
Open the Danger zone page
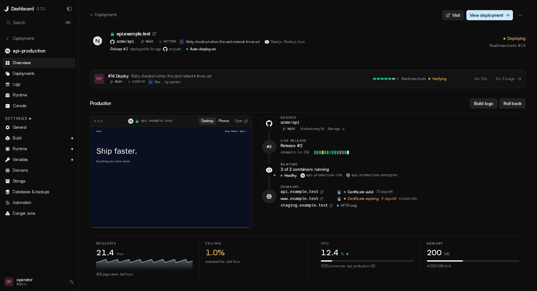pos(39,214)
